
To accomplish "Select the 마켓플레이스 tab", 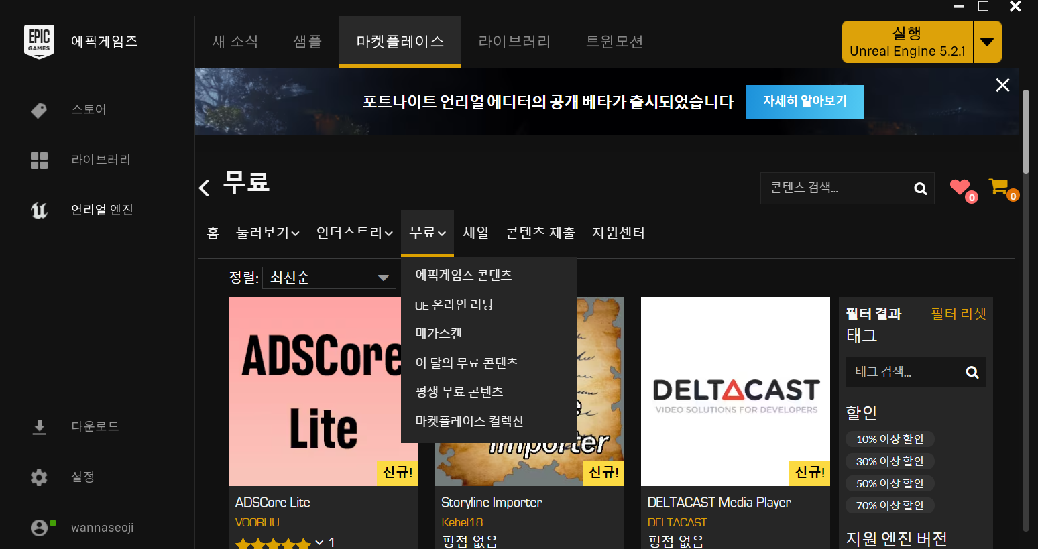I will pos(400,42).
